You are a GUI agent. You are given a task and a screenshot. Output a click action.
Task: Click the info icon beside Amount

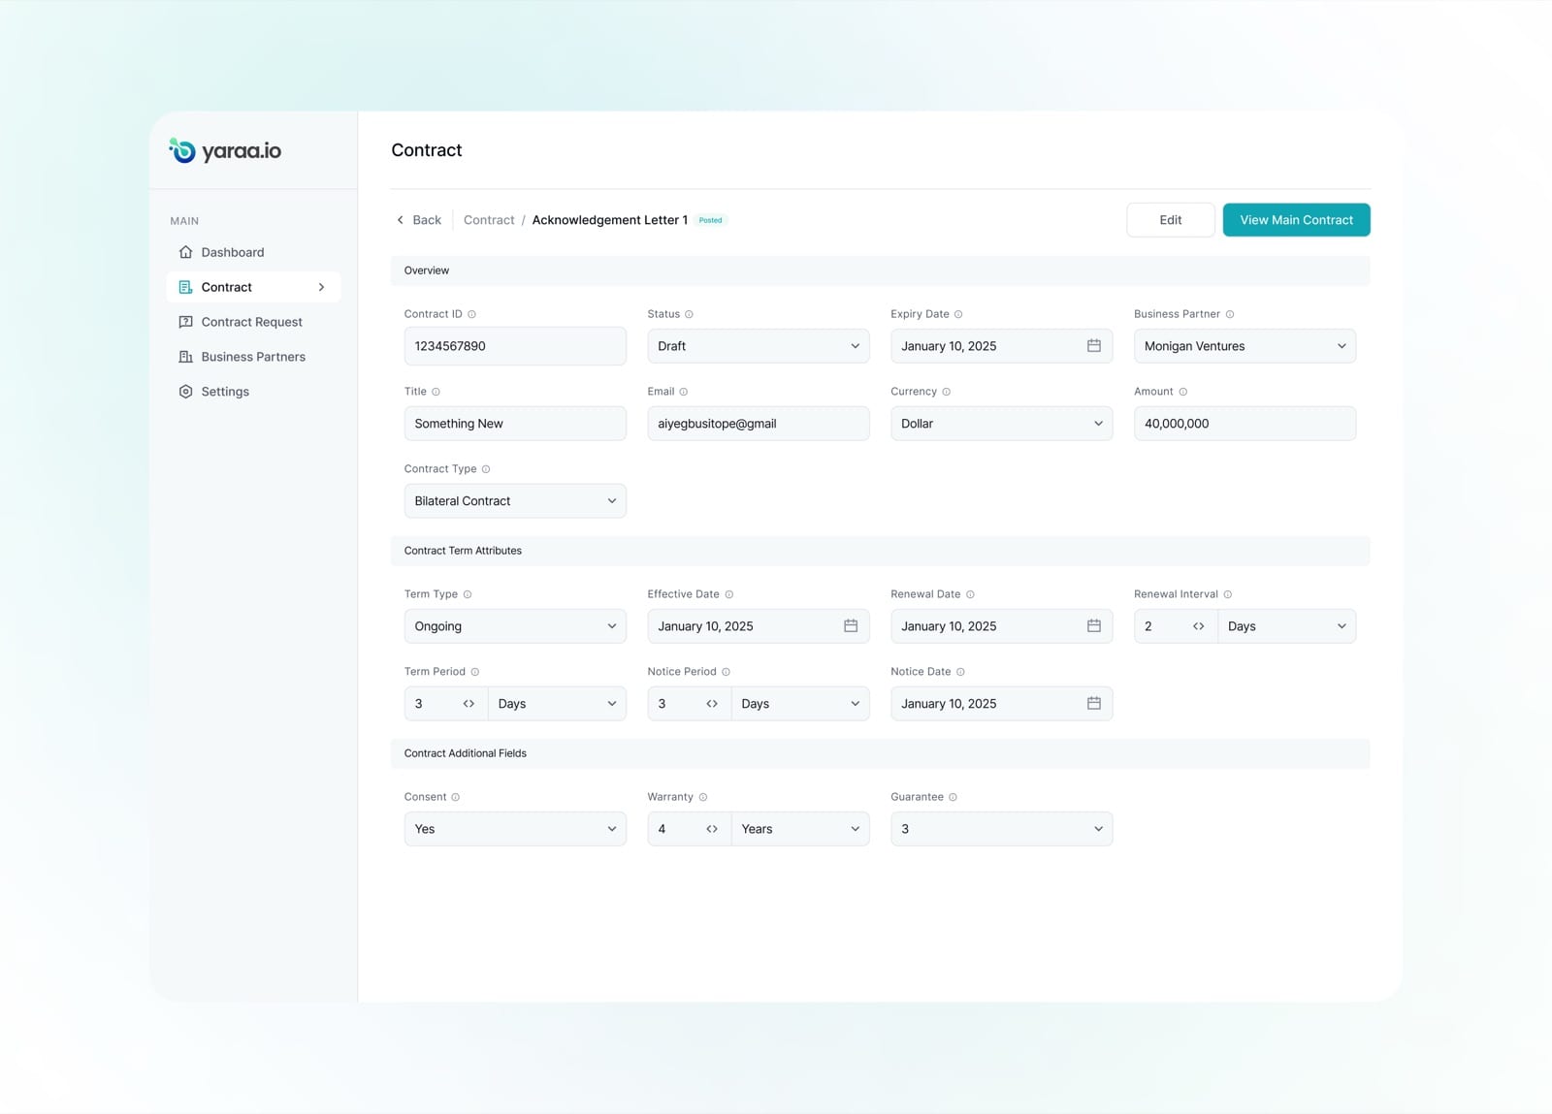(1182, 392)
